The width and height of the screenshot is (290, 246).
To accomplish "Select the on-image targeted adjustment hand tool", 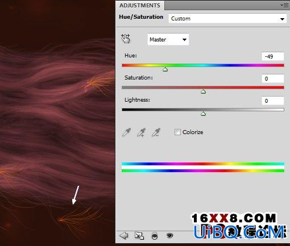I will coord(126,39).
